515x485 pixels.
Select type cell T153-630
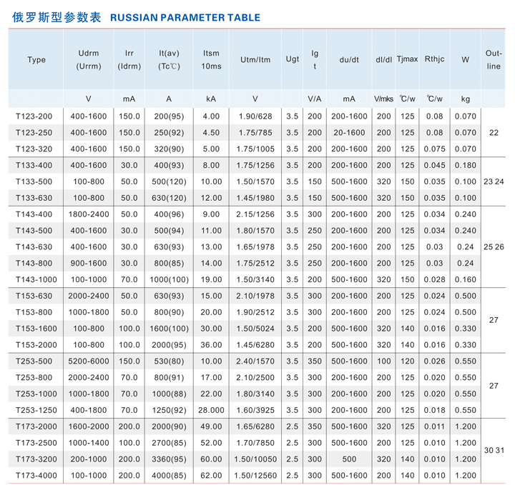34,296
